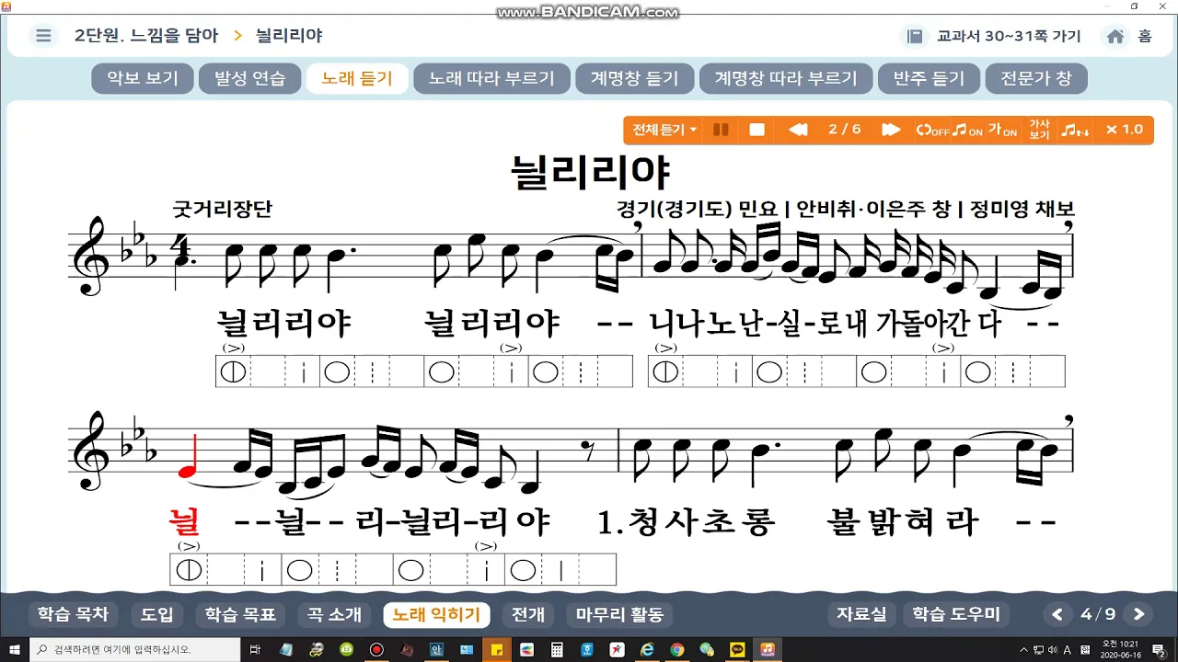
Task: Open the music app icon in taskbar
Action: tap(768, 649)
